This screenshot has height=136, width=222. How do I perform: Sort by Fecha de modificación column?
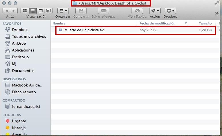pyautogui.click(x=157, y=23)
